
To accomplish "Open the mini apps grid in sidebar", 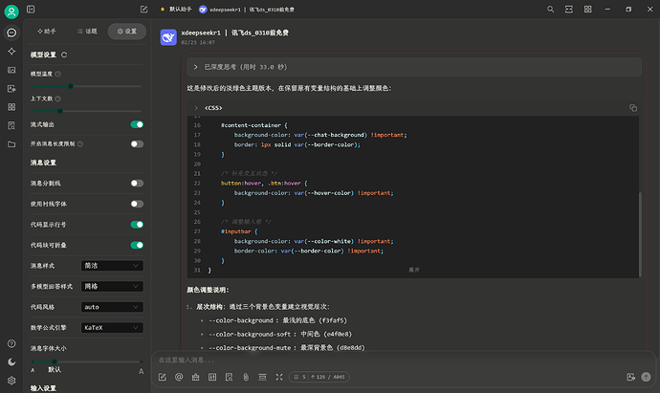I will click(x=11, y=107).
